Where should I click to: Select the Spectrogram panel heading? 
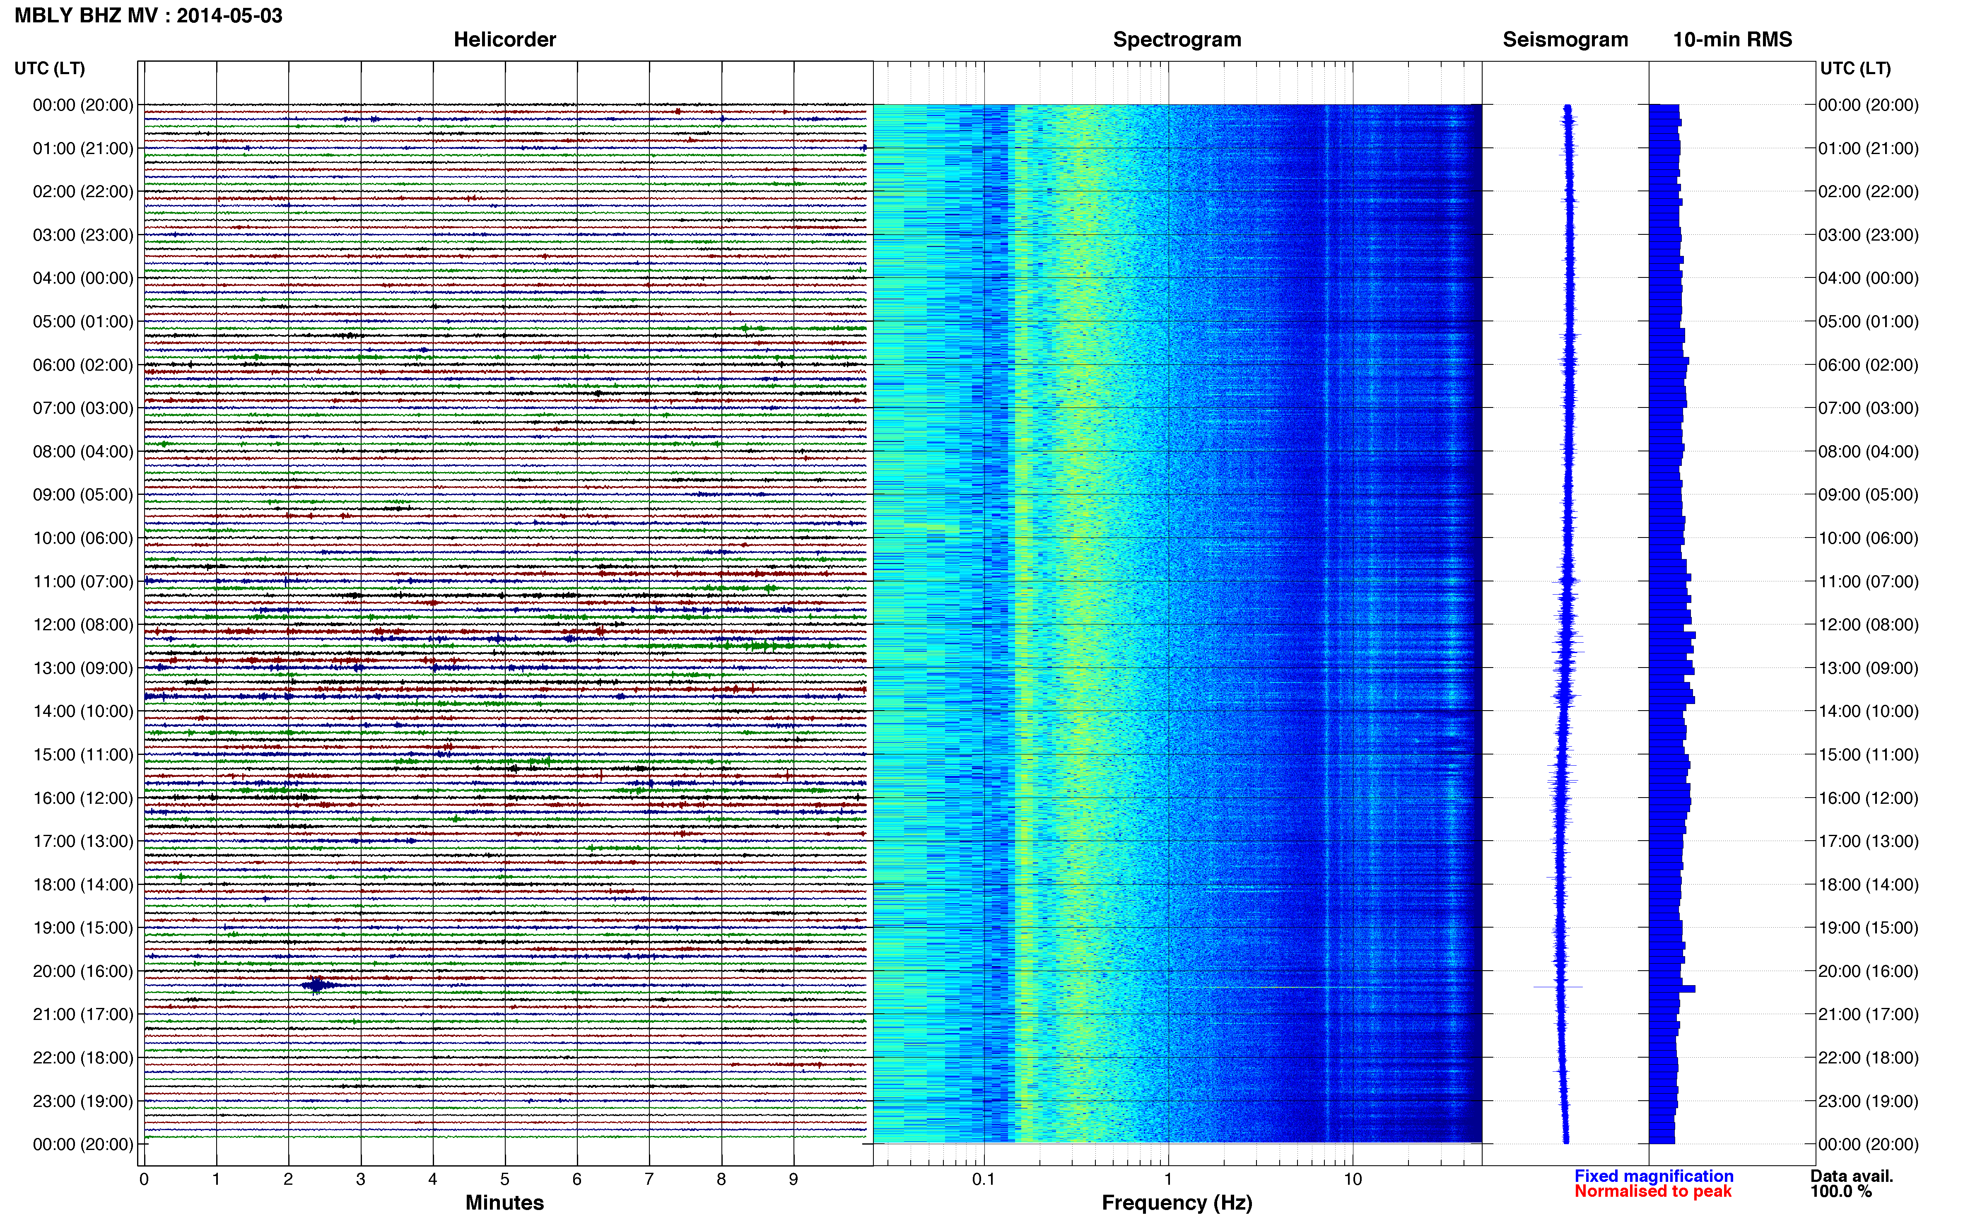[1177, 40]
